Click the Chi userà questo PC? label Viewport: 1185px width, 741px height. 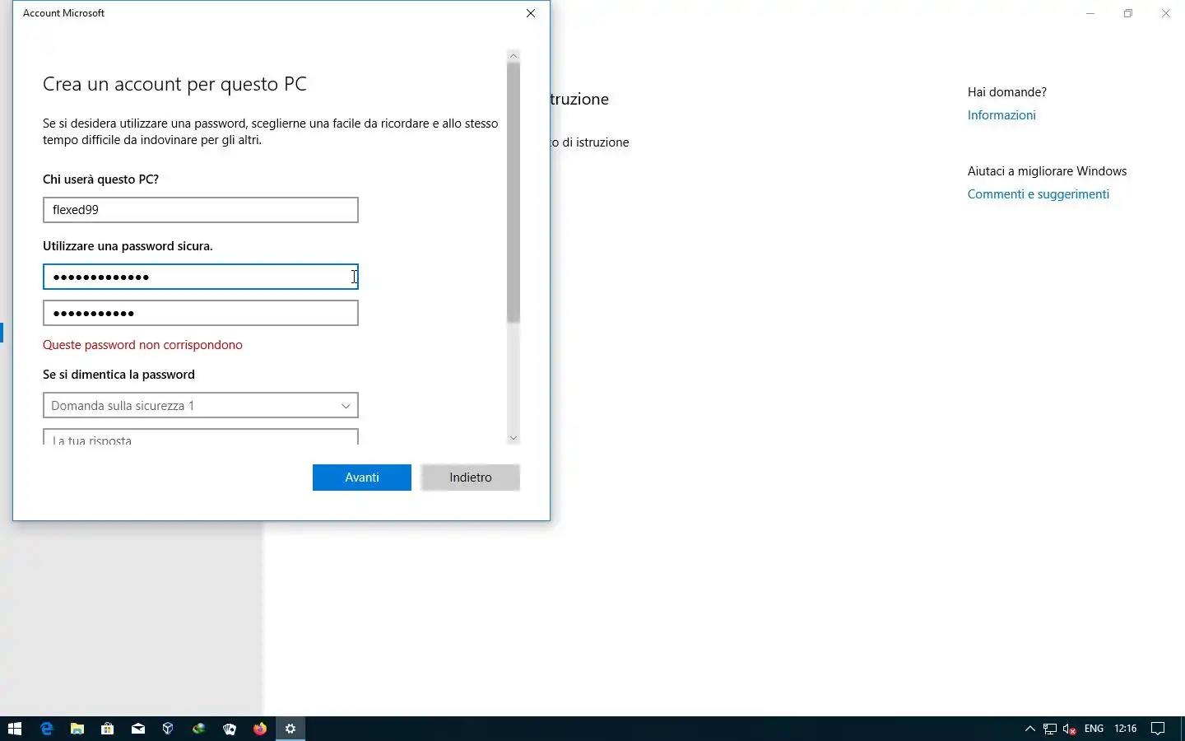[100, 179]
